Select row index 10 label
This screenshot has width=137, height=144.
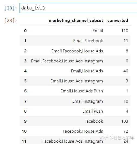(x=24, y=131)
